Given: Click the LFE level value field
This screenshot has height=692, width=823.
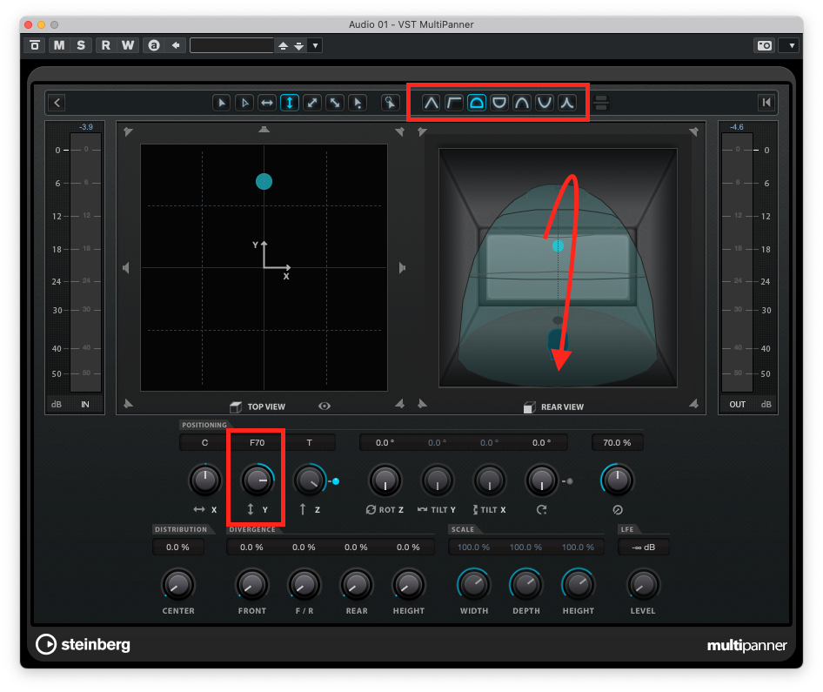Looking at the screenshot, I should pos(643,548).
